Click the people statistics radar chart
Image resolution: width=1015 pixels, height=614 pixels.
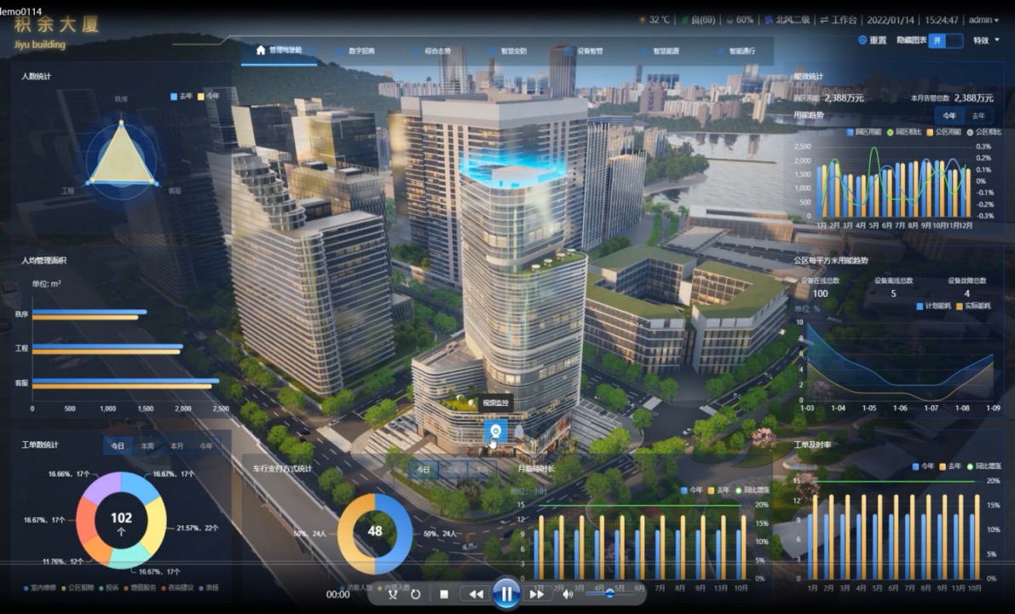click(122, 159)
